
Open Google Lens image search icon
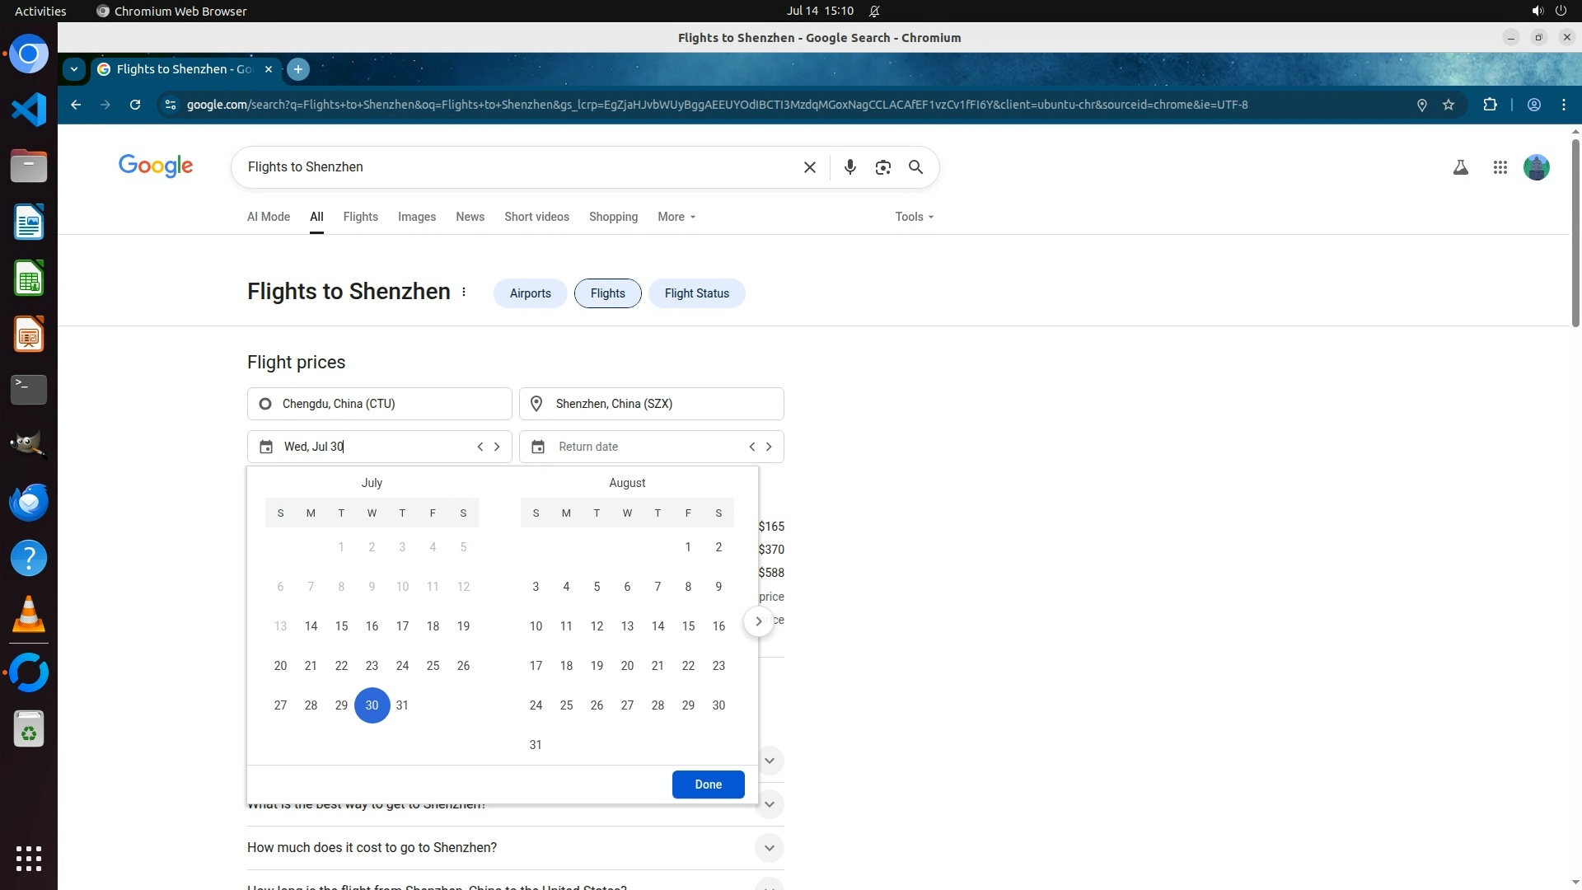tap(883, 167)
